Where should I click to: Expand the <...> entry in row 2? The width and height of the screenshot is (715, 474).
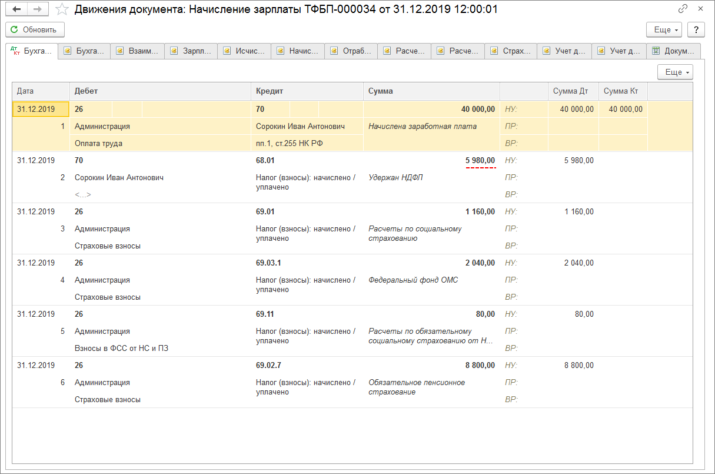pos(83,194)
